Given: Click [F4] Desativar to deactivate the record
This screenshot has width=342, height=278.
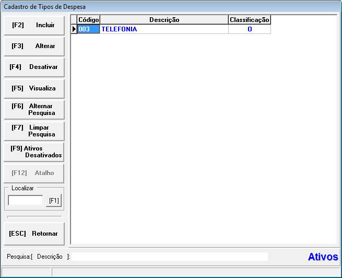Looking at the screenshot, I should click(34, 67).
